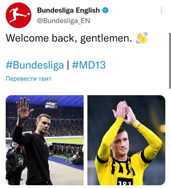The width and height of the screenshot is (171, 188).
Task: Open the photo of the goalkeeper waving
Action: (x=45, y=140)
